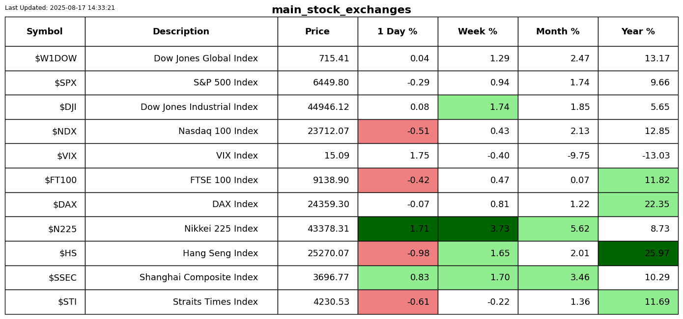Image resolution: width=683 pixels, height=319 pixels.
Task: Click the Description column header
Action: [181, 32]
